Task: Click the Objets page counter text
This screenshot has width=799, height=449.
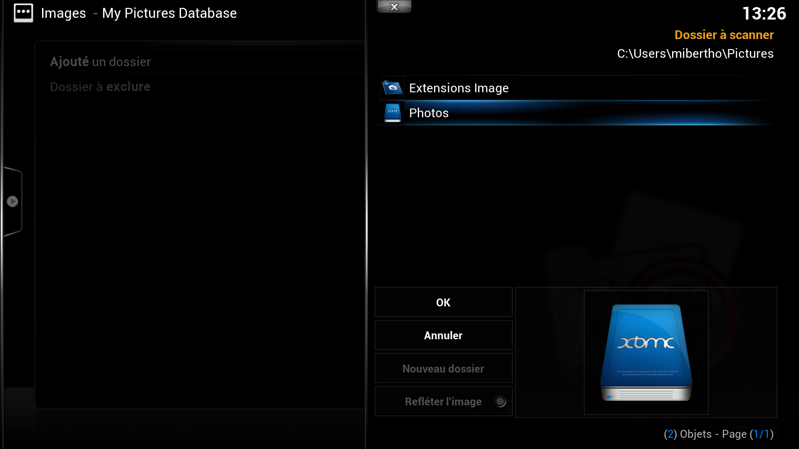Action: click(718, 434)
